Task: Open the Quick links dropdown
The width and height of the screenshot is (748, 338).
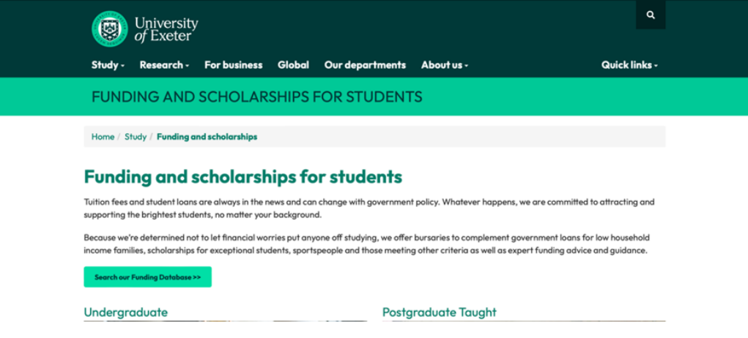Action: (x=629, y=65)
